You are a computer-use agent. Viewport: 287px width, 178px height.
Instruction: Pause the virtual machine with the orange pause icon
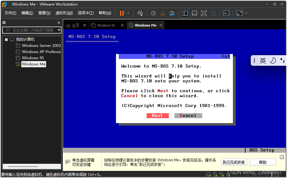[122, 13]
